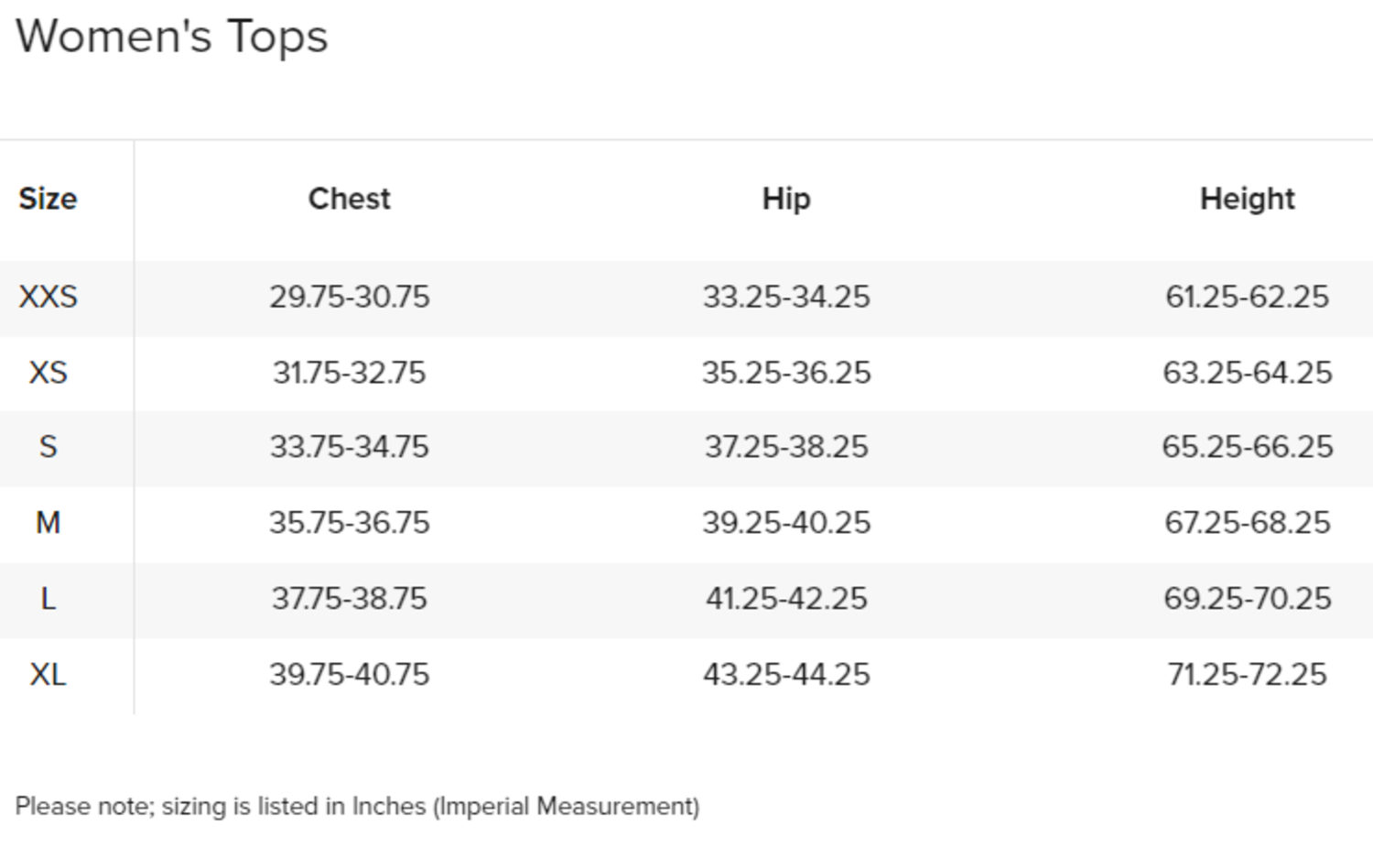This screenshot has height=859, width=1373.
Task: Click chest value 29.75-30.75
Action: pos(349,297)
